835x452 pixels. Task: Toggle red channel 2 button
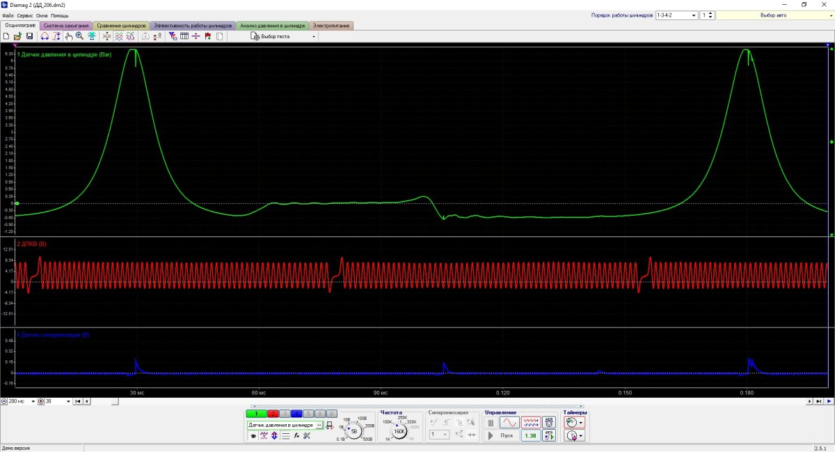(x=273, y=414)
